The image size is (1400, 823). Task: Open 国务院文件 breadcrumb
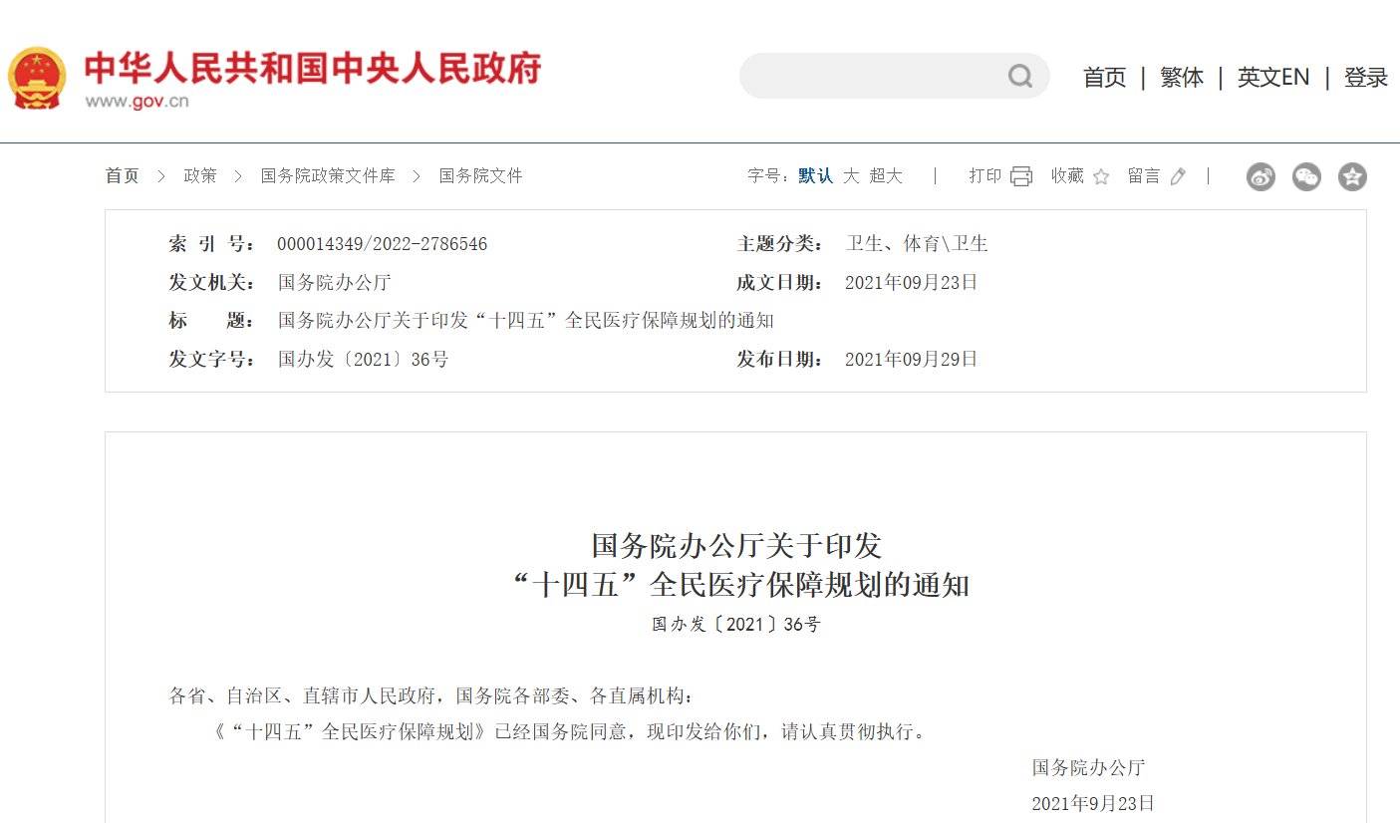[x=480, y=176]
